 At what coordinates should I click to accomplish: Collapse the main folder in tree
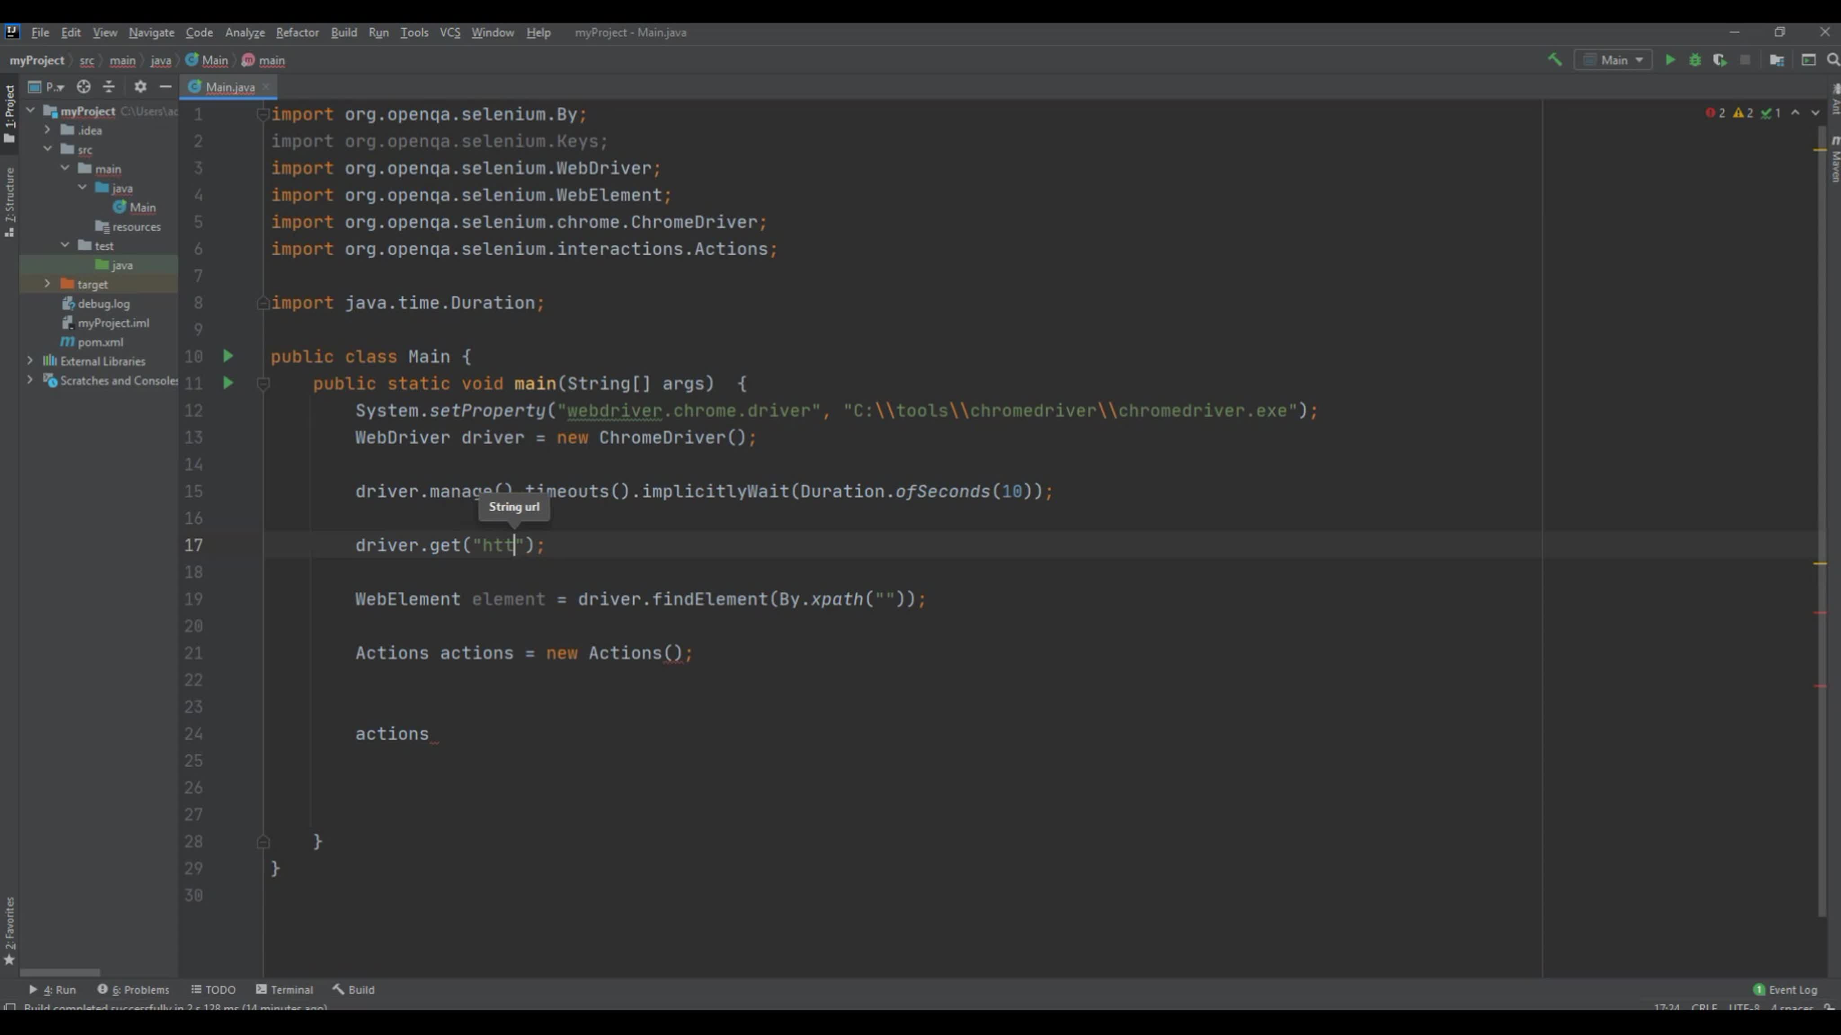coord(65,168)
